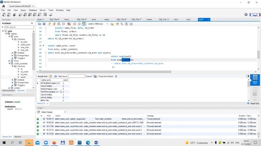This screenshot has height=146, width=261.
Task: Click the count result column header
Action: (65, 80)
